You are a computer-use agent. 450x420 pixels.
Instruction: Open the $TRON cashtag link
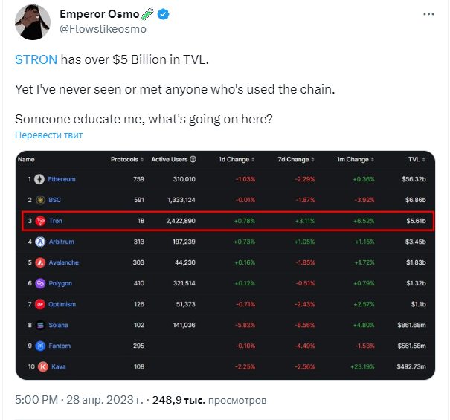coord(36,59)
